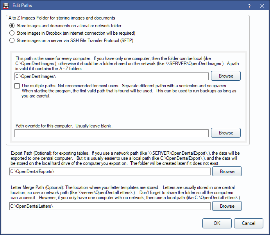Browse for the A to Z images folder

coord(226,76)
